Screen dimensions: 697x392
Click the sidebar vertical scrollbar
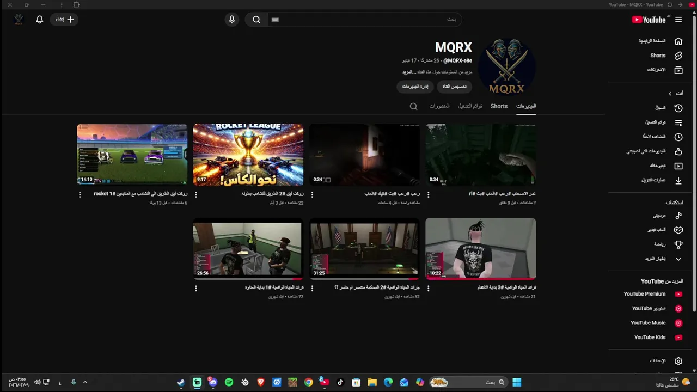coord(694,163)
